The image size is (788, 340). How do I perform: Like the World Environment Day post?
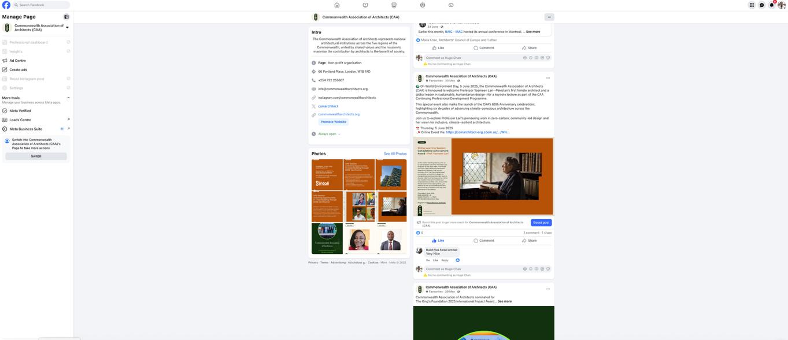coord(438,241)
